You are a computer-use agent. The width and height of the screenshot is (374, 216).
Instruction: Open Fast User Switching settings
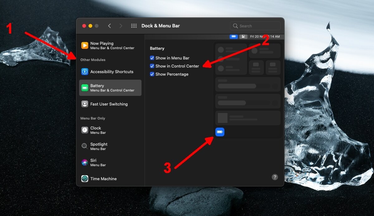click(109, 104)
